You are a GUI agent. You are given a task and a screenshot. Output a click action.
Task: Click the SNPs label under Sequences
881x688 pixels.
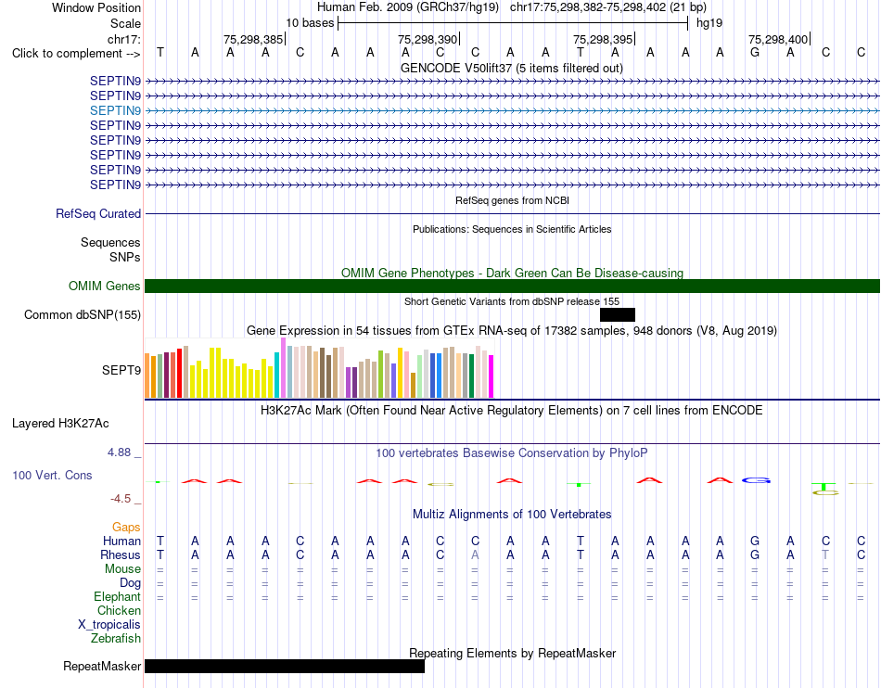click(125, 257)
